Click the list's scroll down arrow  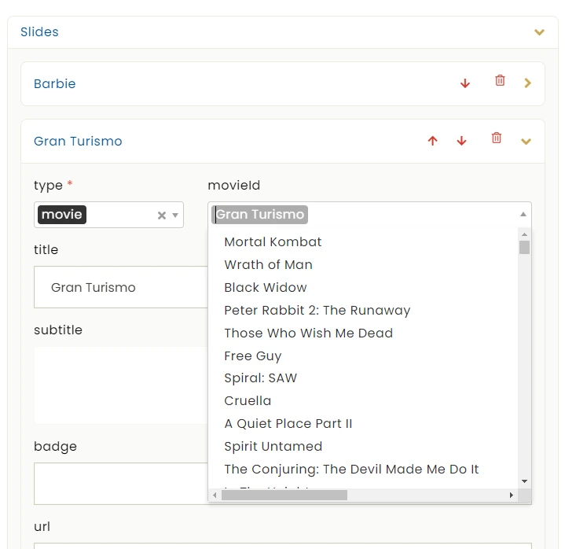coord(524,481)
